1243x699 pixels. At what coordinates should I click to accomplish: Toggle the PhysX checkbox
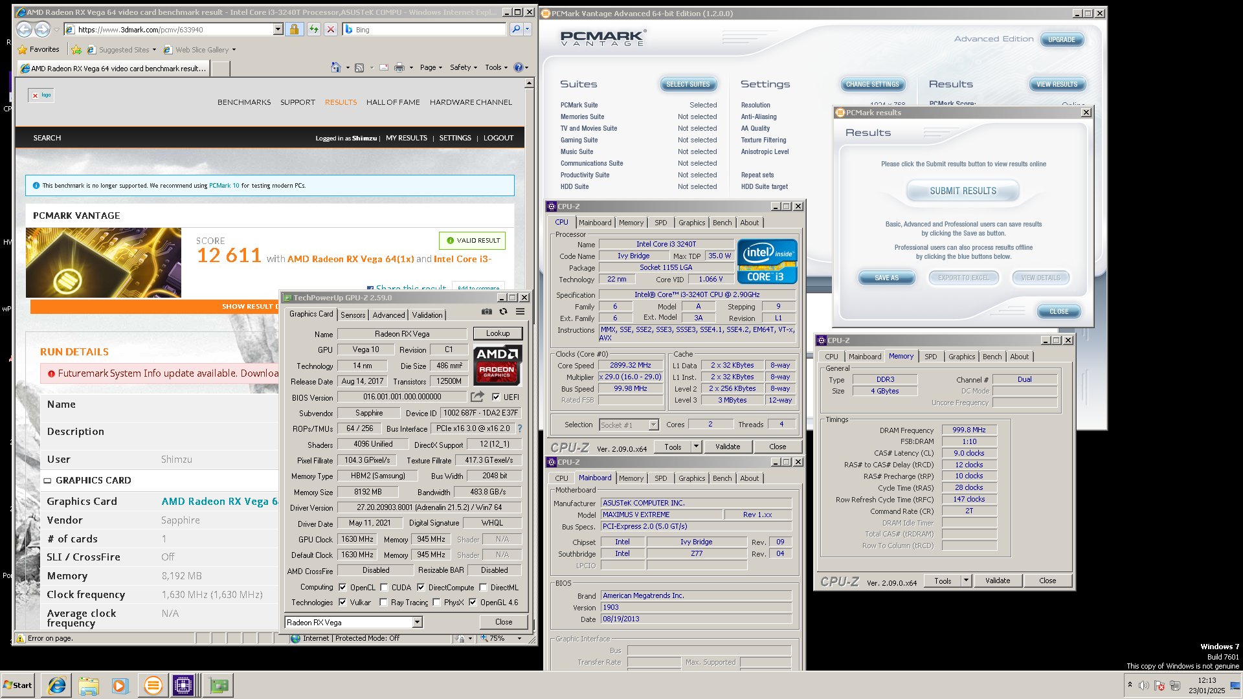coord(436,603)
